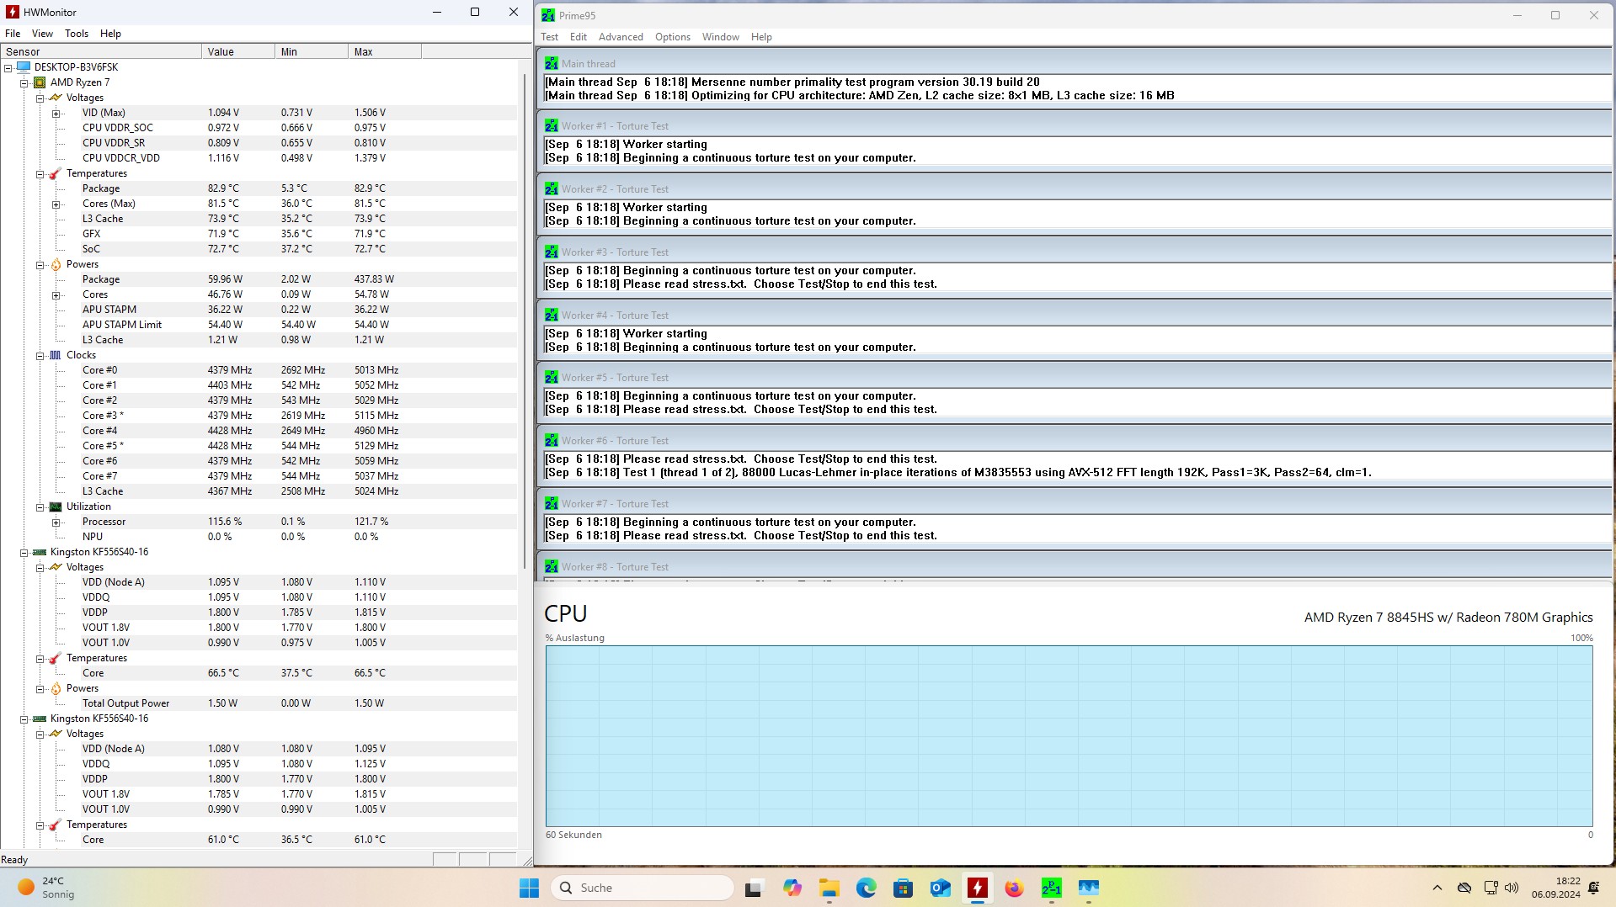
Task: Expand the Cores (Max) temperature entry
Action: [56, 204]
